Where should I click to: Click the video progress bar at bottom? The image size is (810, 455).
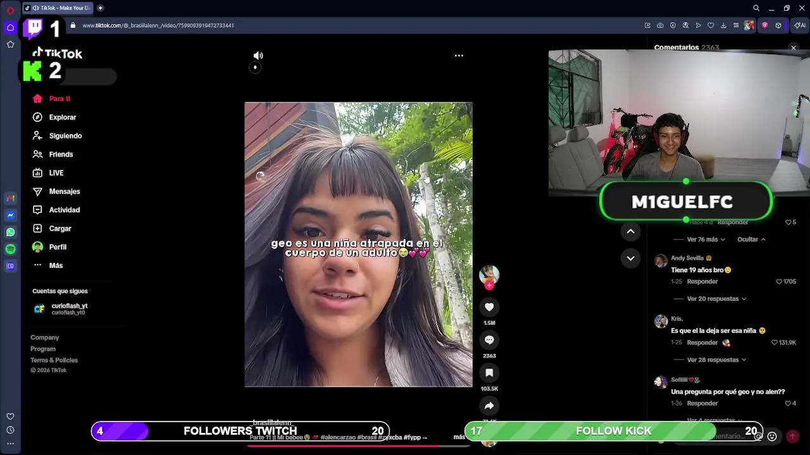tap(358, 446)
